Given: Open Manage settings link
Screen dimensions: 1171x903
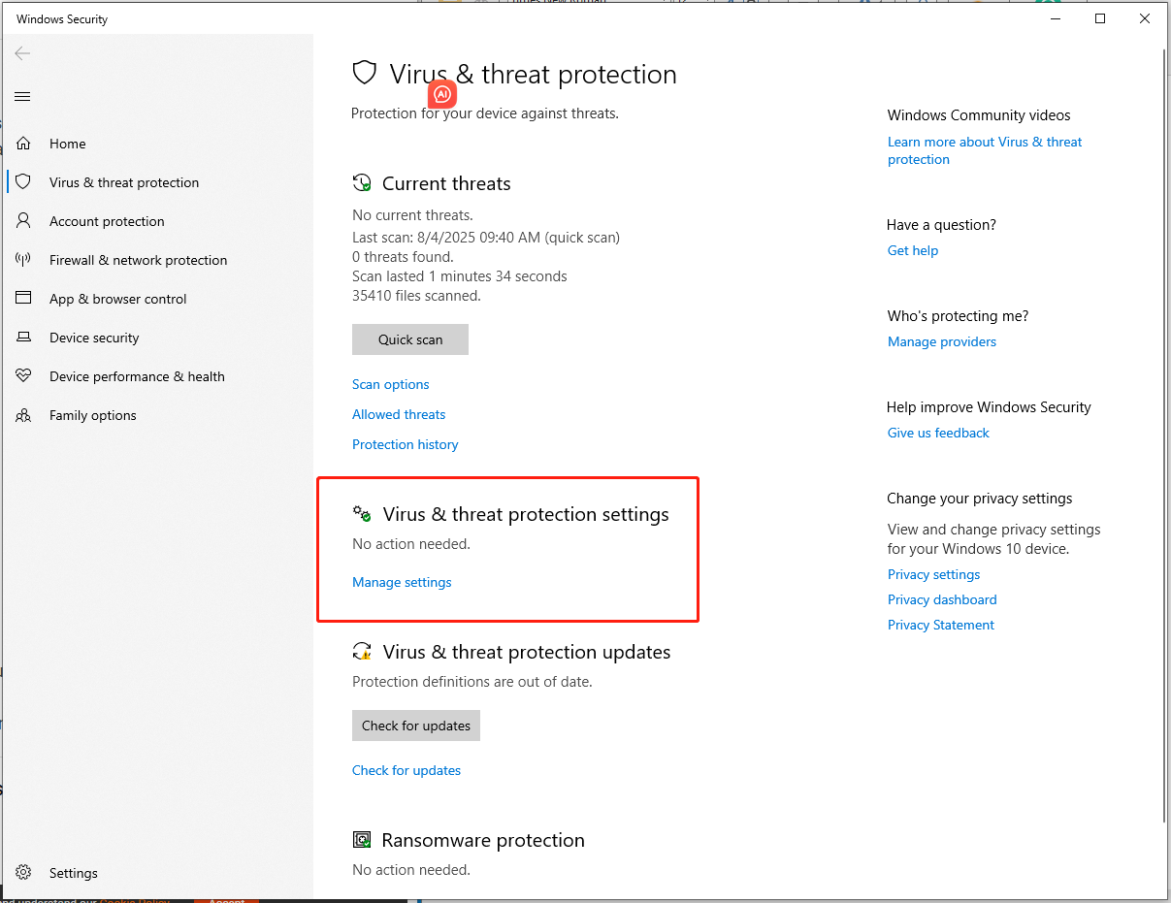Looking at the screenshot, I should click(402, 582).
